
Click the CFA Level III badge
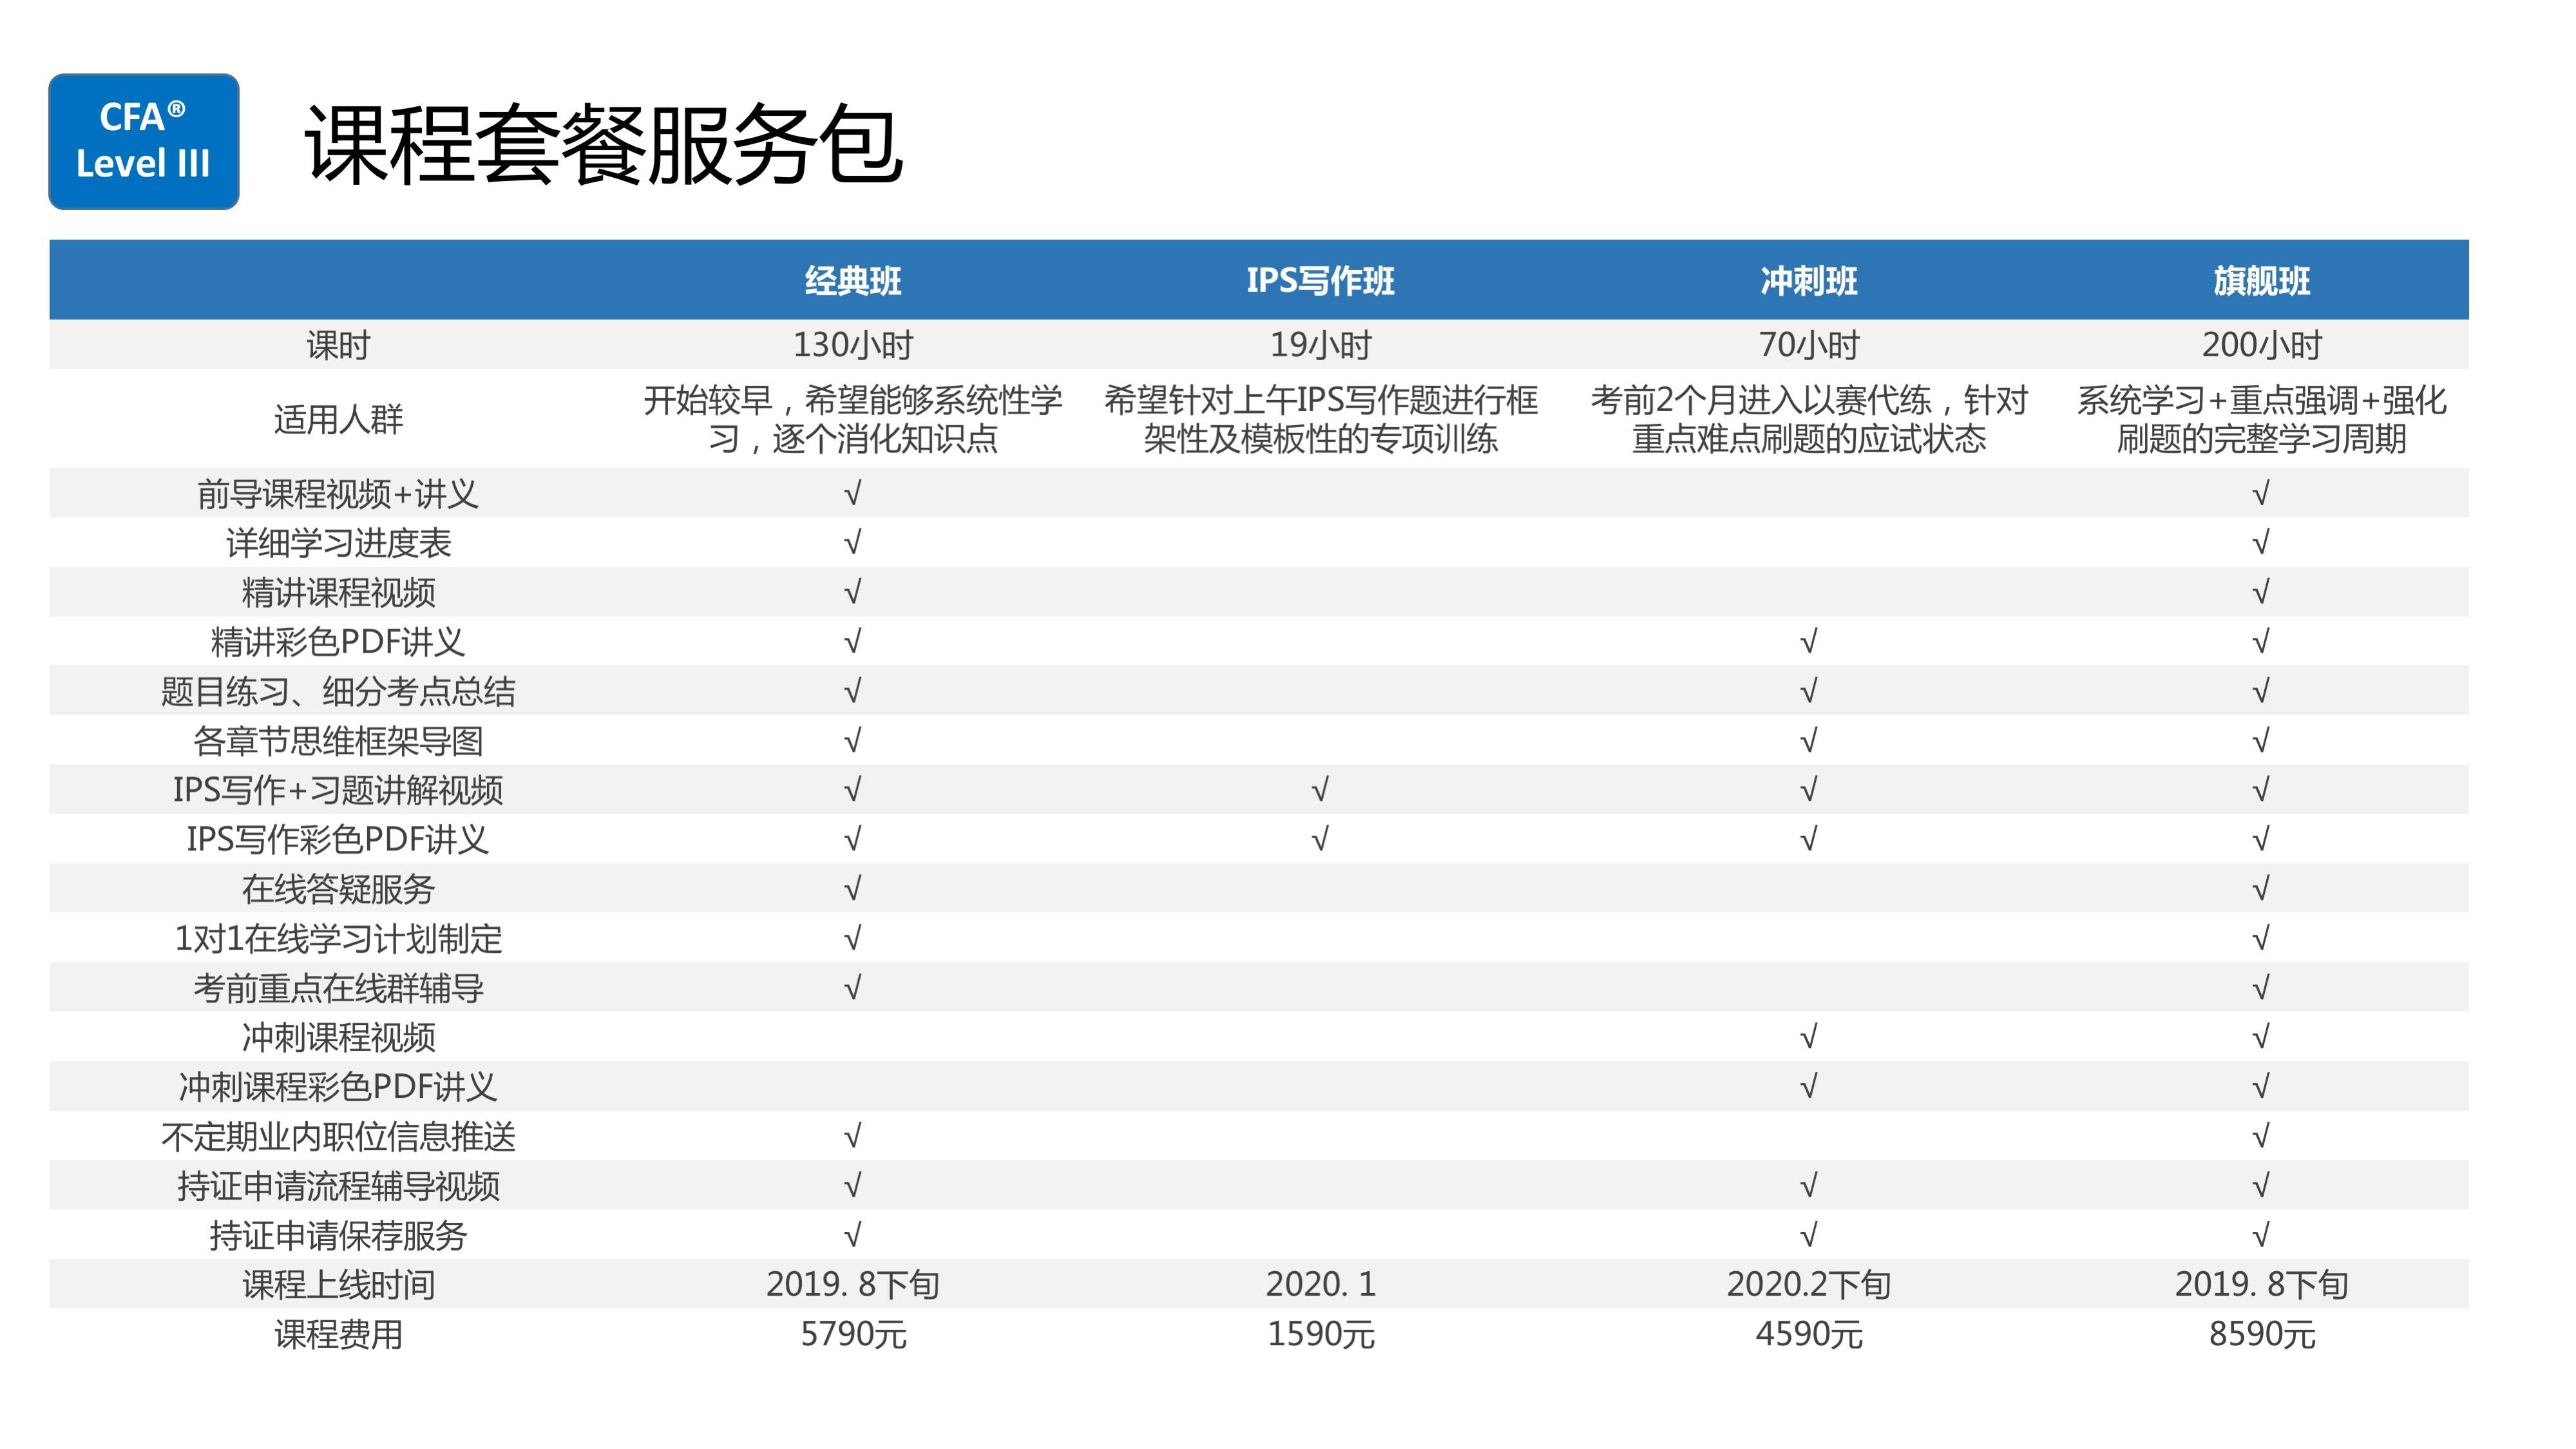click(144, 141)
